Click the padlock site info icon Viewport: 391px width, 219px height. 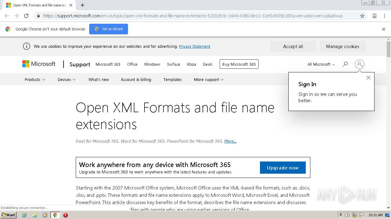click(x=38, y=16)
